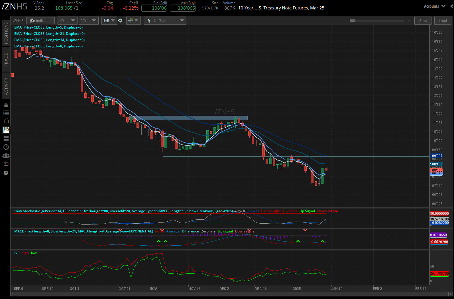The width and height of the screenshot is (454, 299).
Task: Click the Save chart button
Action: point(423,21)
